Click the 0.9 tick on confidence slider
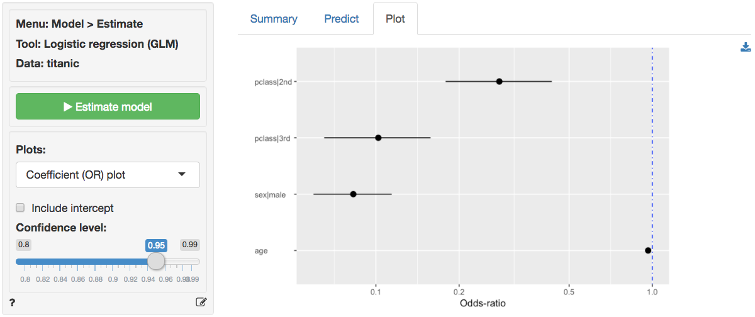 click(x=113, y=279)
